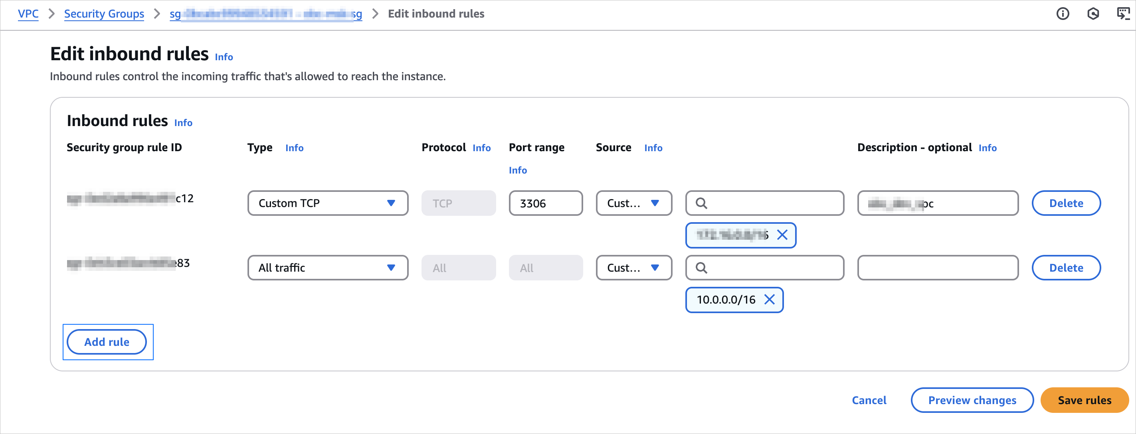Expand source type dropdown for All traffic rule
The width and height of the screenshot is (1136, 434).
[x=633, y=268]
